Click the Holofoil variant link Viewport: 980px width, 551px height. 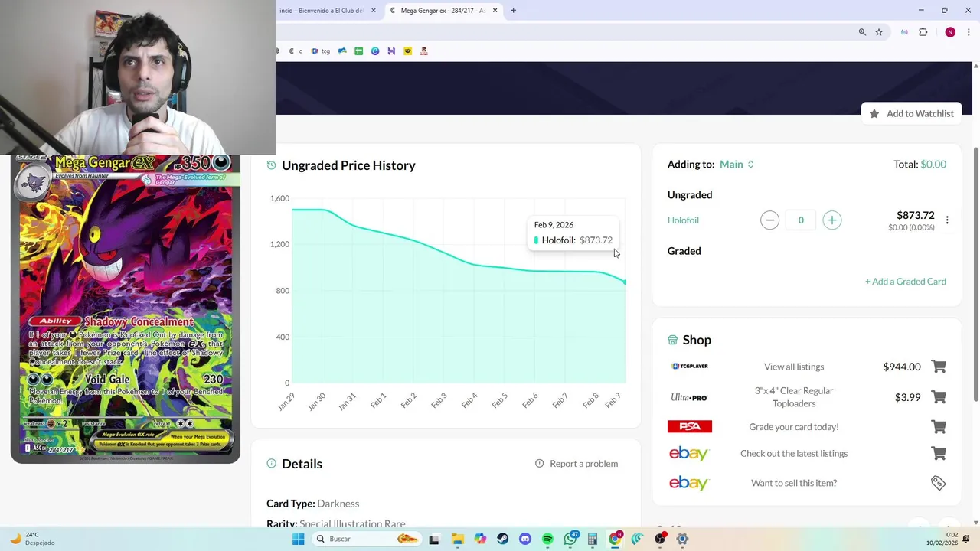click(x=683, y=220)
